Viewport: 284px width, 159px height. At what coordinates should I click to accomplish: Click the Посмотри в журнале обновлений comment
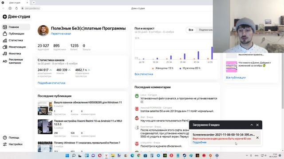[x=161, y=146]
